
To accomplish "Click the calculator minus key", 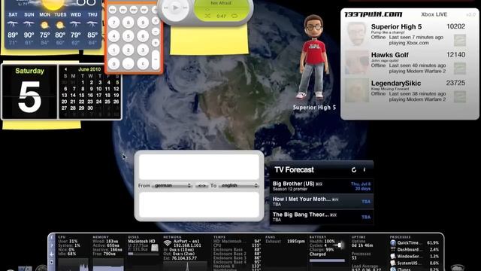I will [x=156, y=32].
